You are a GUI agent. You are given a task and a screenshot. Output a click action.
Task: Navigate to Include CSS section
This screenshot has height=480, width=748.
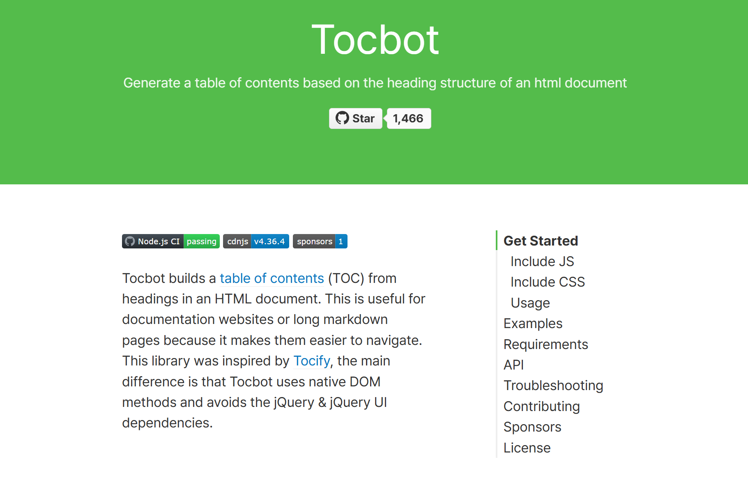(547, 282)
